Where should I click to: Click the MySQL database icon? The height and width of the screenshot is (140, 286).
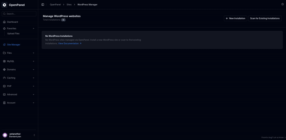(4, 61)
